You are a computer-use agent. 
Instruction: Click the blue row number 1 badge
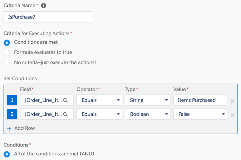point(12,100)
